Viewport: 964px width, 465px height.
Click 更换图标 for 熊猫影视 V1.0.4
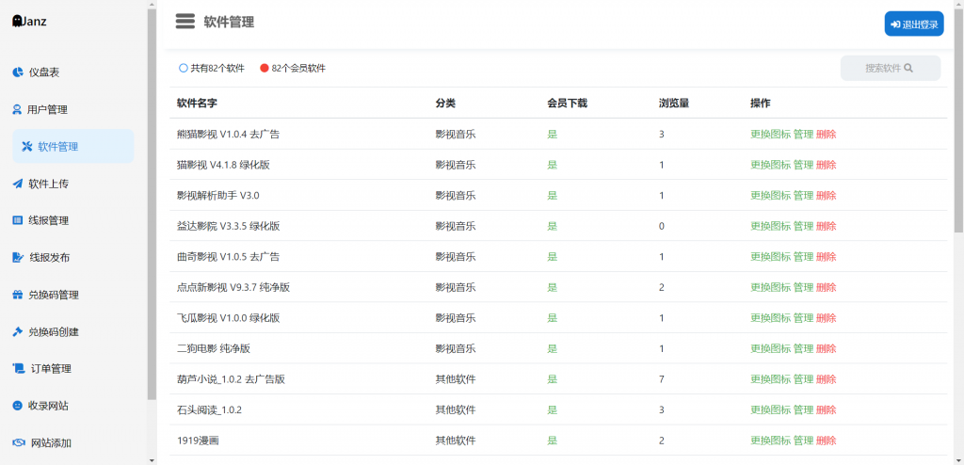tap(770, 134)
